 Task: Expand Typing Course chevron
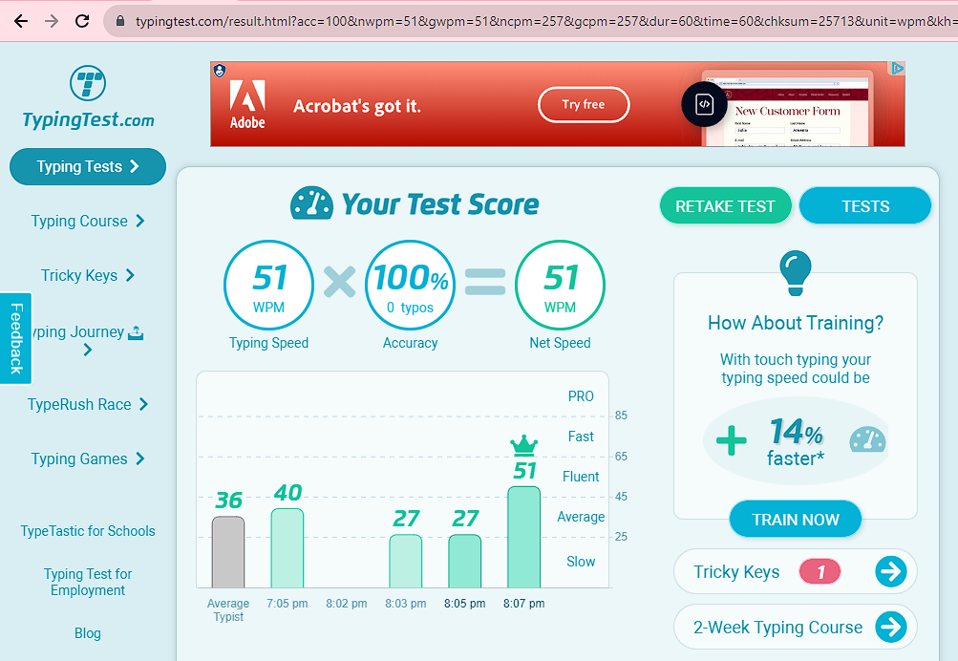140,221
